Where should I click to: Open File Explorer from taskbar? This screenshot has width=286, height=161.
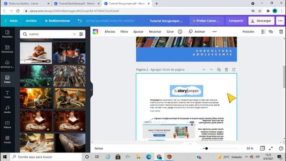138,157
